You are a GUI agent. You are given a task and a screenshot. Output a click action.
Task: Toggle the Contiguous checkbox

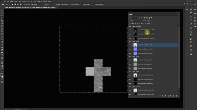(x=62, y=4)
